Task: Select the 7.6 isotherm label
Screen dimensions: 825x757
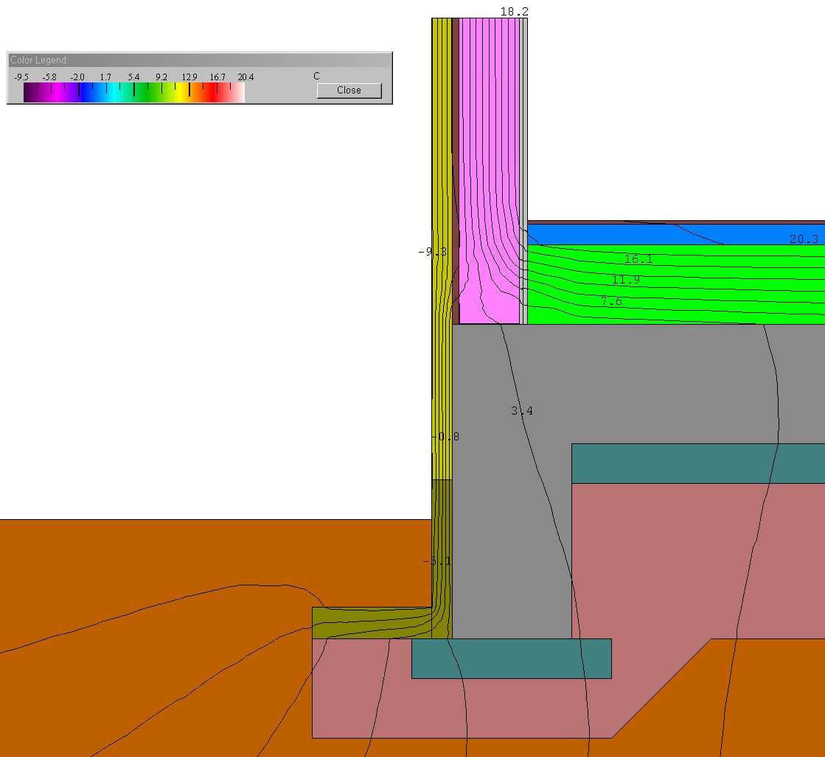Action: tap(611, 301)
